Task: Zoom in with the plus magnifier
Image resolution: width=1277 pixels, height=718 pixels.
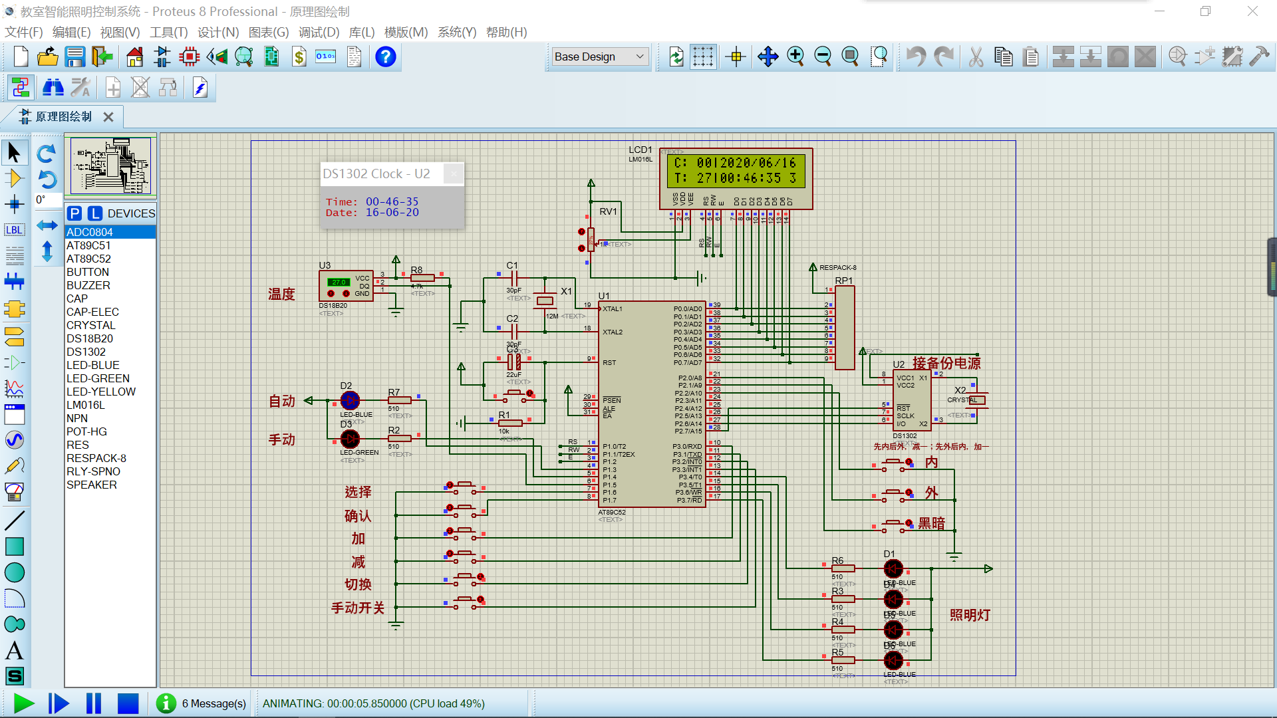Action: 795,57
